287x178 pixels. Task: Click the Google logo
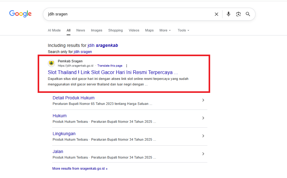point(20,14)
